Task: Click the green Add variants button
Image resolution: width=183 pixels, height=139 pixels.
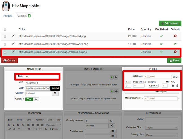Action: (170, 24)
